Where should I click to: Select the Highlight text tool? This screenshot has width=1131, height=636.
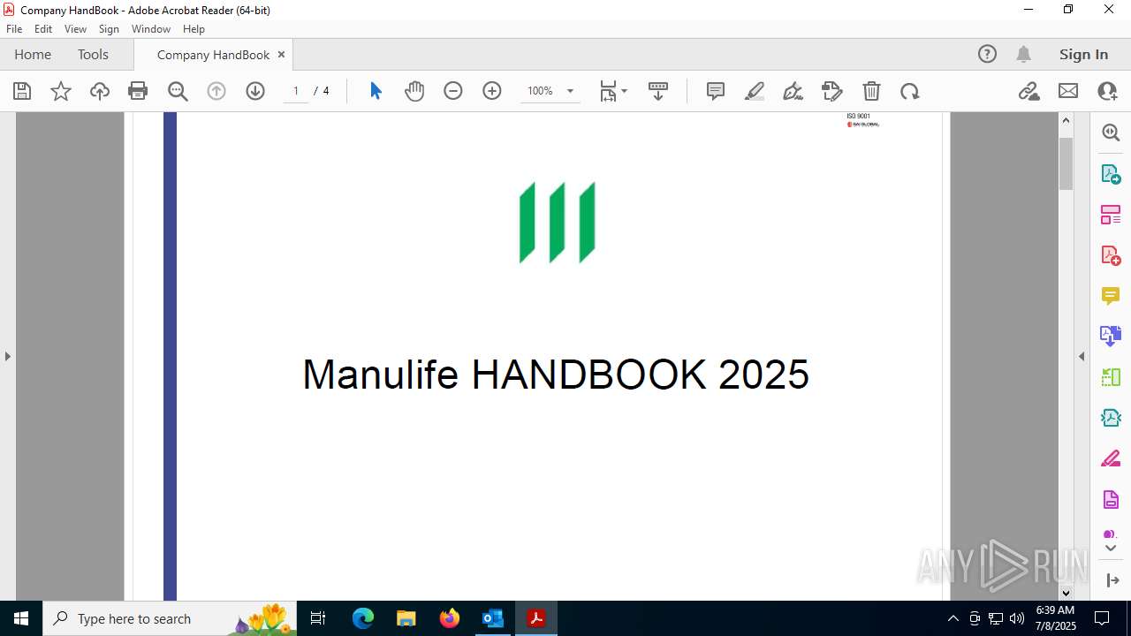pyautogui.click(x=755, y=91)
